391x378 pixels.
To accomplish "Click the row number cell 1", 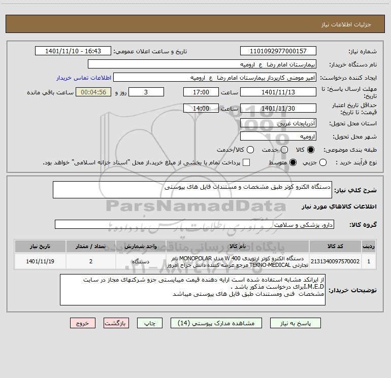I will click(x=369, y=261).
